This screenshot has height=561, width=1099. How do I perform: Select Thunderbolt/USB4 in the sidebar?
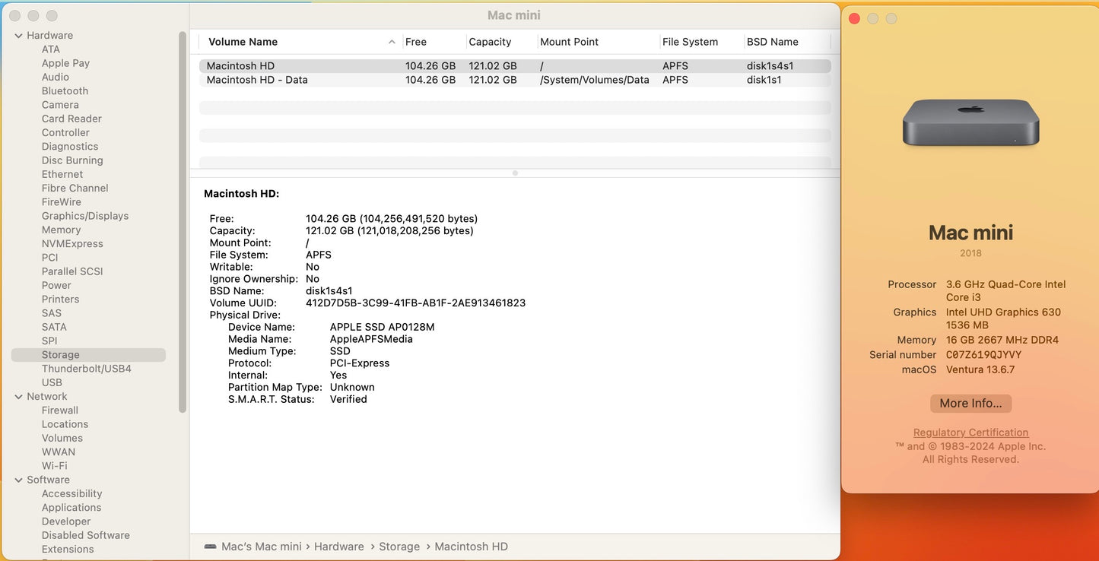[86, 369]
